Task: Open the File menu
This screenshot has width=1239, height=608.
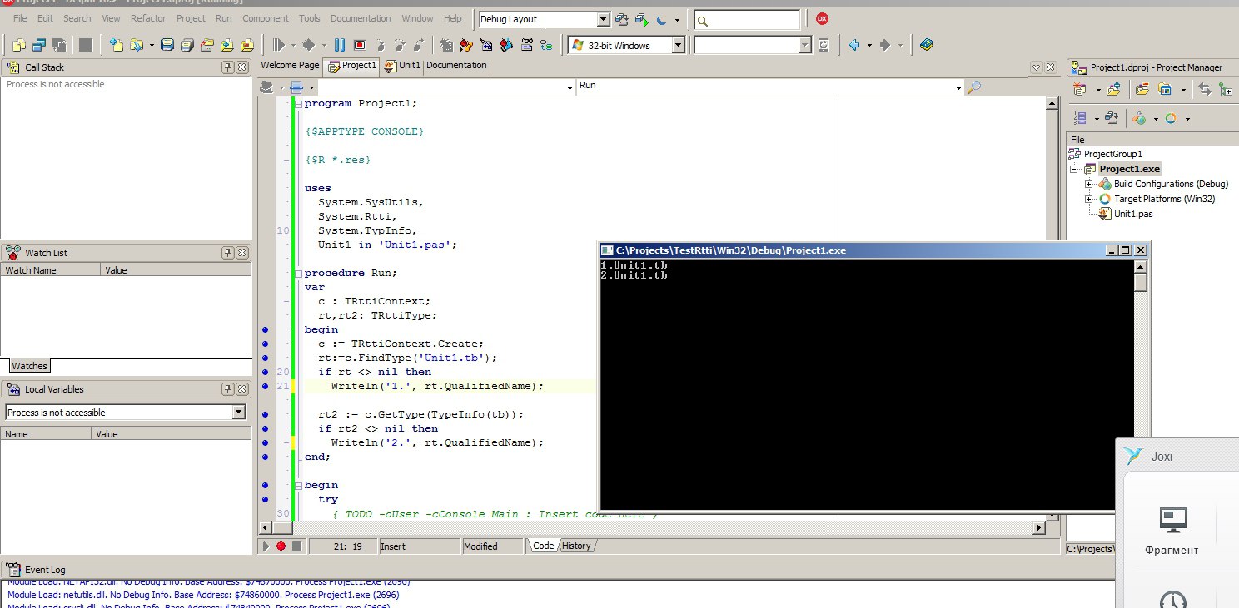Action: 20,18
